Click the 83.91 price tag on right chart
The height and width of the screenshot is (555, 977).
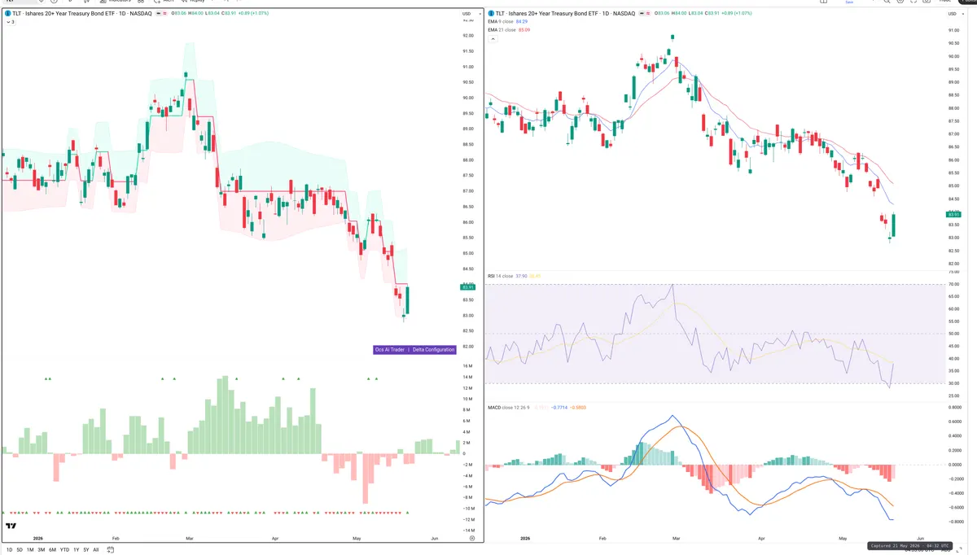point(953,214)
